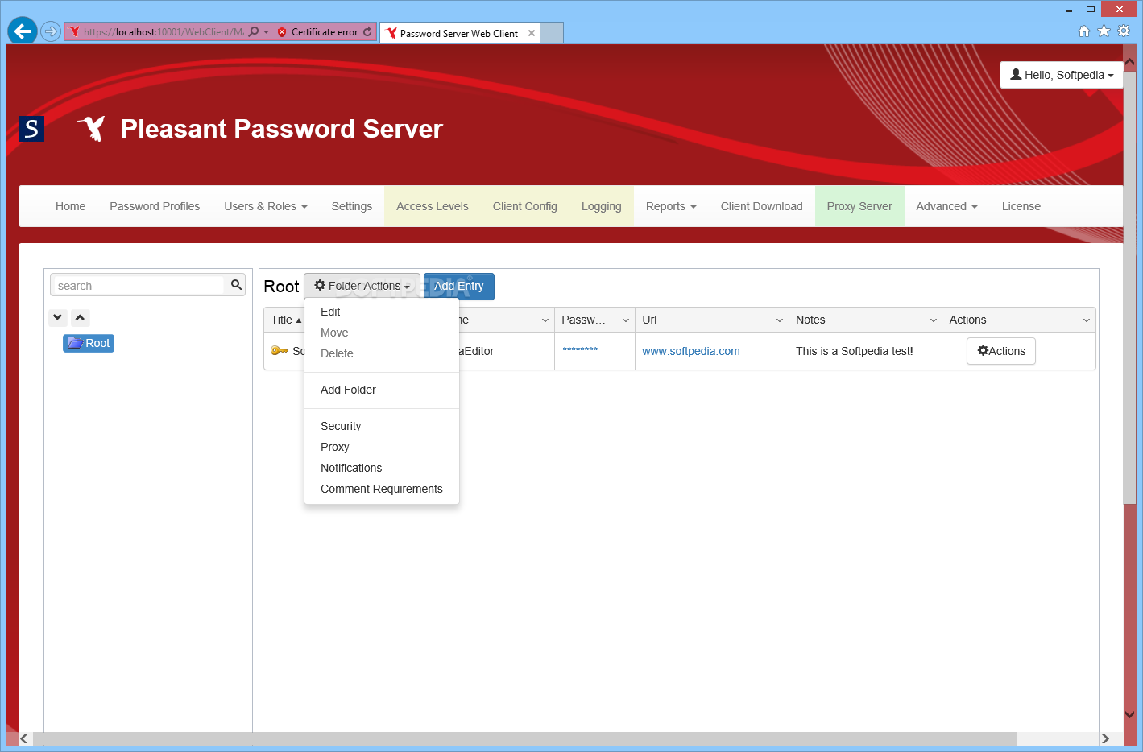Click the Actions gear button in row

(1001, 351)
